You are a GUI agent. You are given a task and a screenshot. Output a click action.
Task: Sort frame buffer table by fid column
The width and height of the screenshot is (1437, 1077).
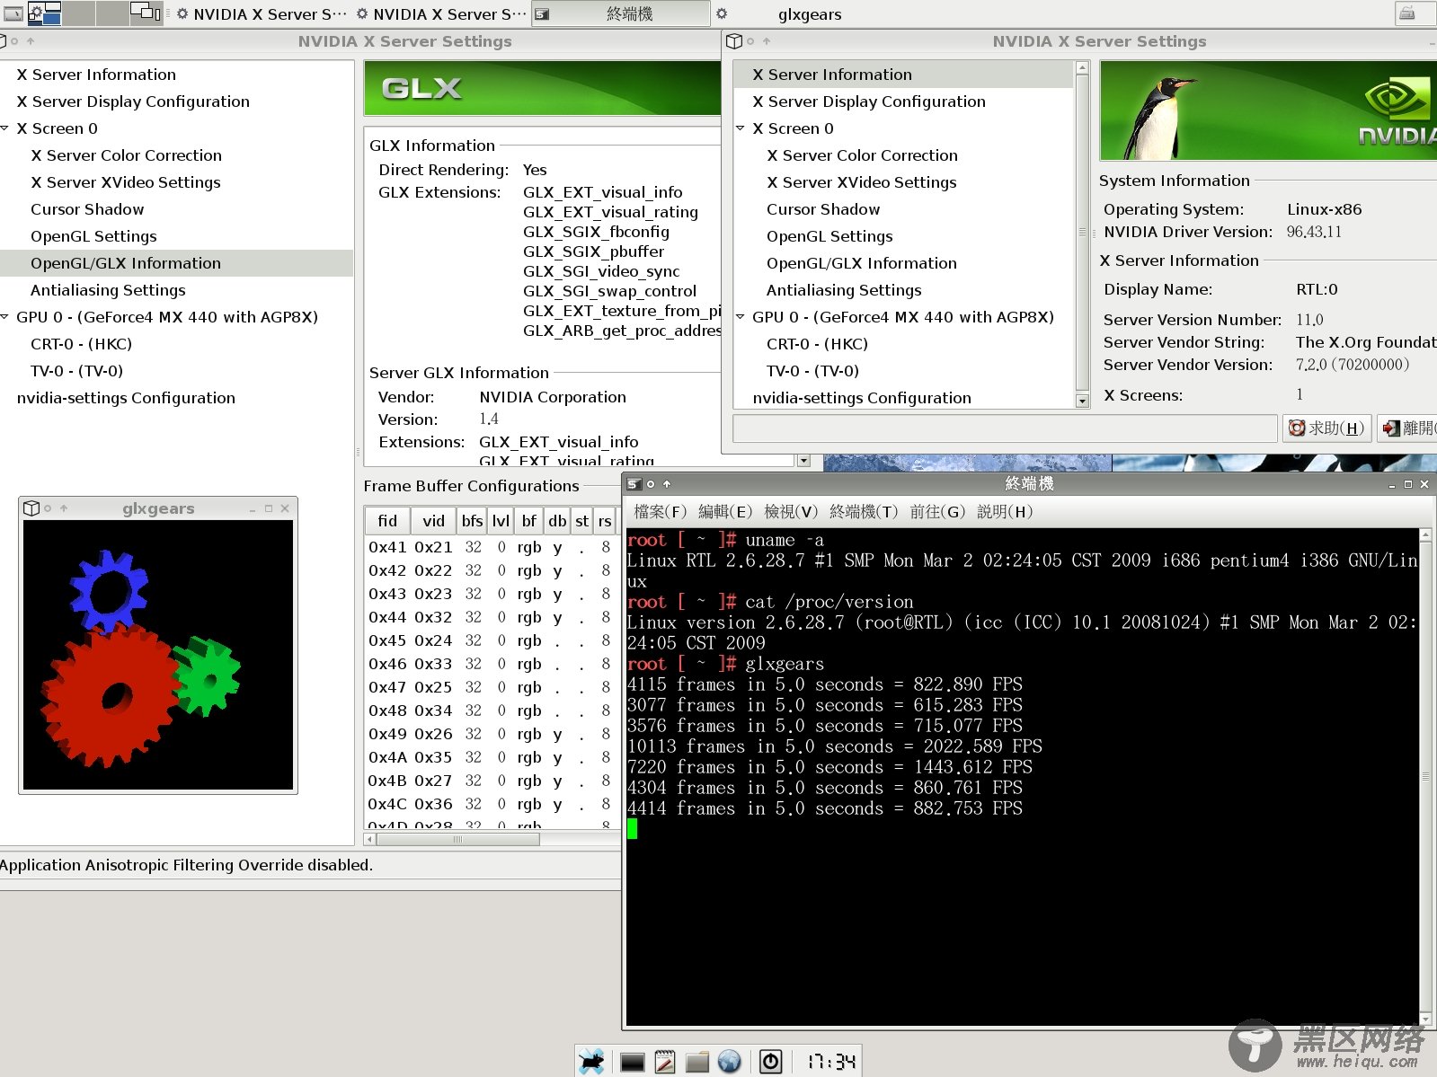click(387, 521)
